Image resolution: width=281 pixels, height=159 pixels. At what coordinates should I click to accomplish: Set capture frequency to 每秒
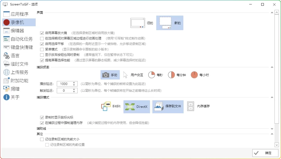156,74
